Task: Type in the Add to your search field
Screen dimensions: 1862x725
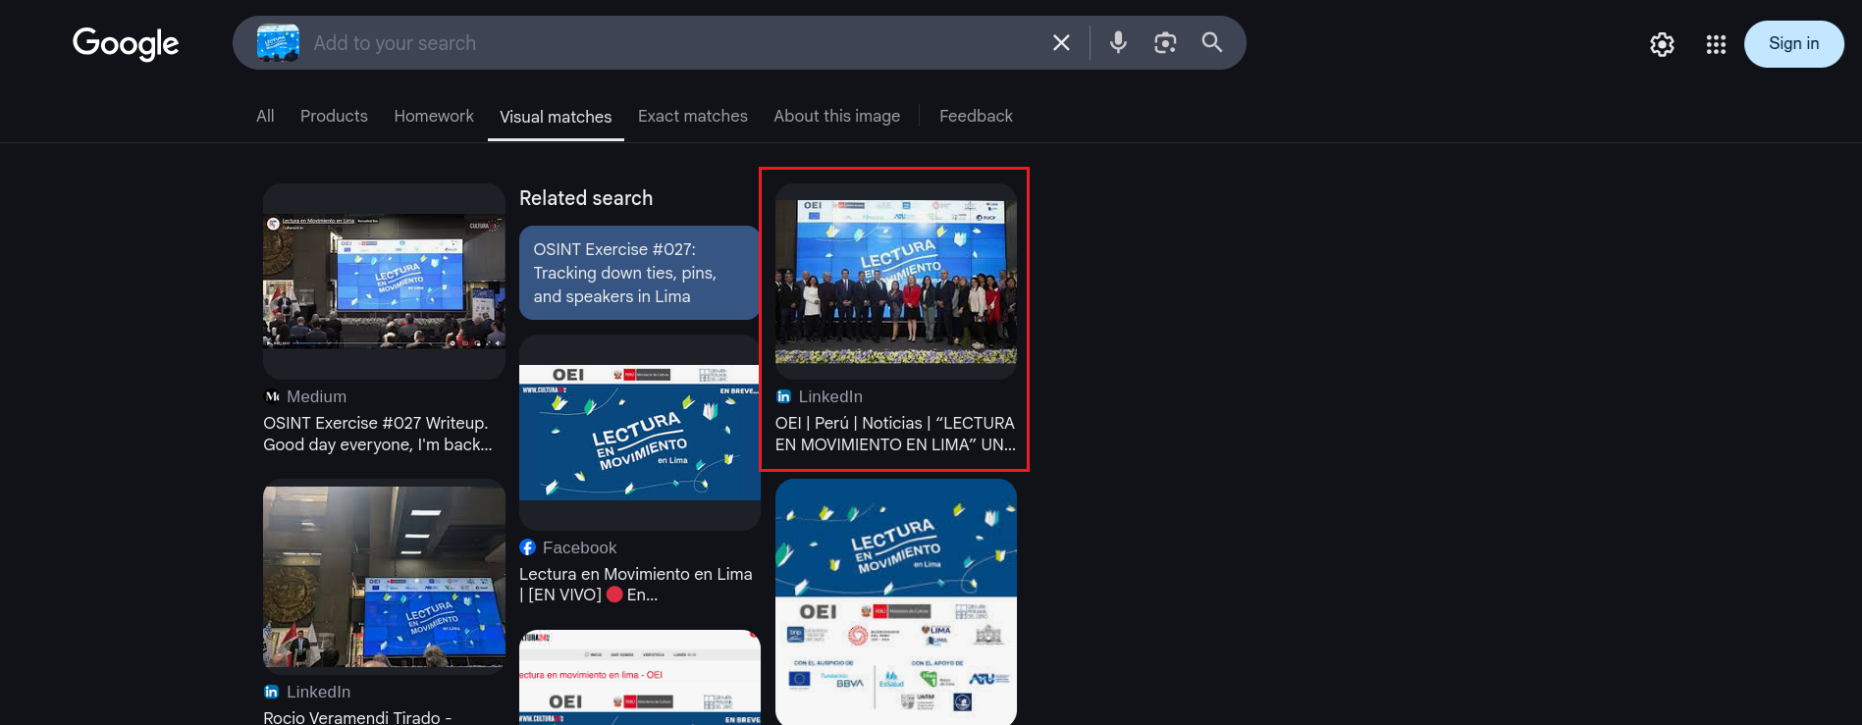Action: [x=667, y=43]
